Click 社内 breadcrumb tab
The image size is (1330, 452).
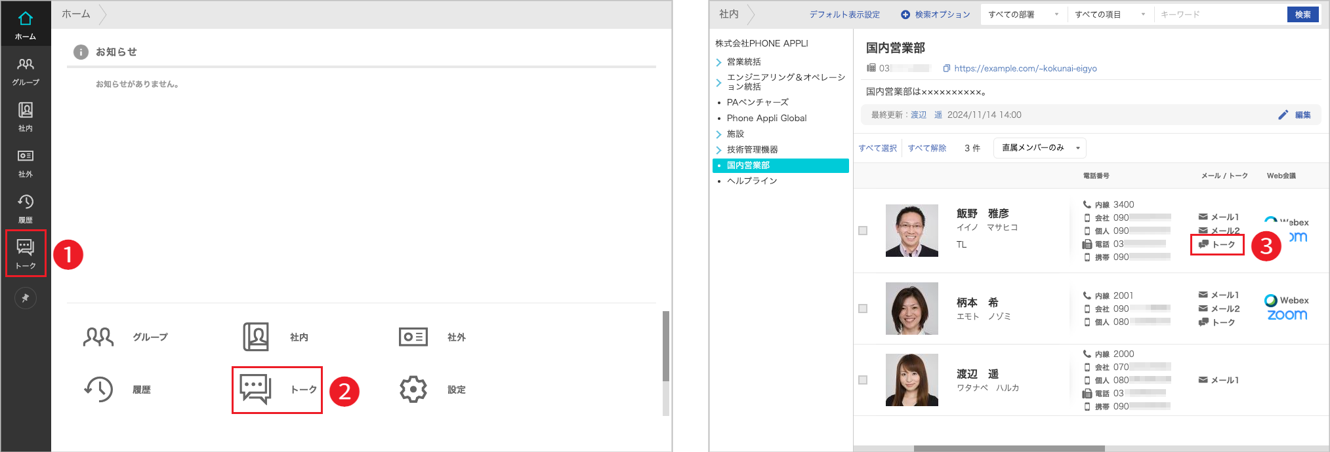729,14
